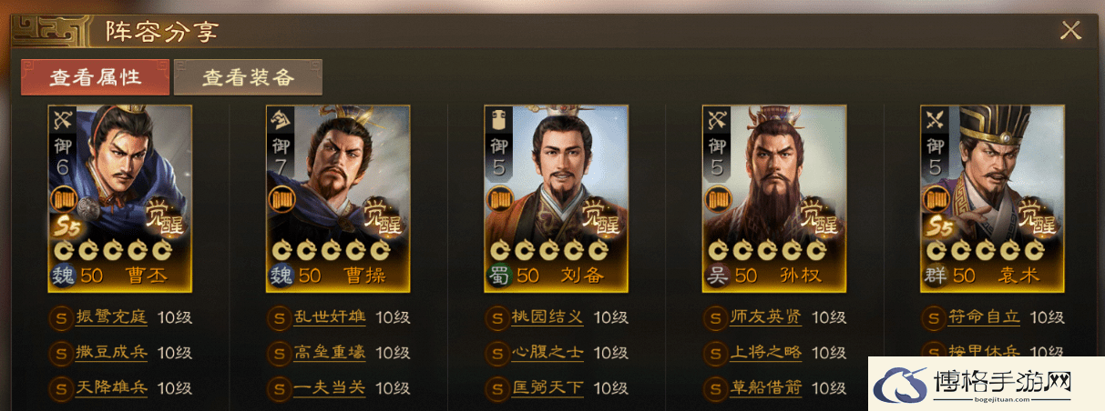Open the 撒豆成兵 skill link
Image resolution: width=1105 pixels, height=411 pixels.
click(111, 353)
